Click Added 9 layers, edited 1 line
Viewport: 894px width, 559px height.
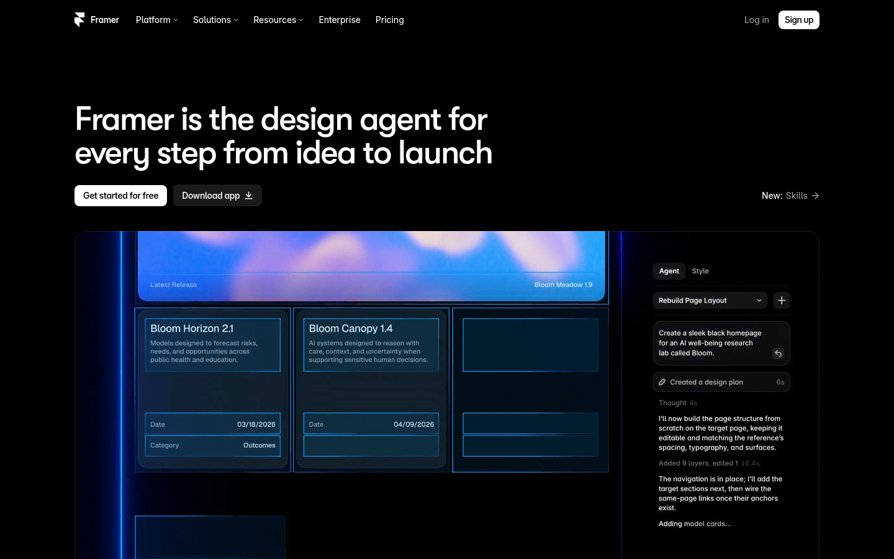(709, 463)
